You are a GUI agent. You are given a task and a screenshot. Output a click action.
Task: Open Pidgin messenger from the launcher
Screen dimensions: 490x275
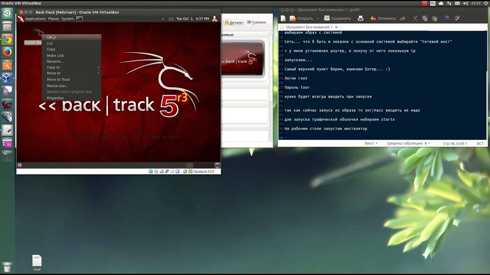[7, 91]
